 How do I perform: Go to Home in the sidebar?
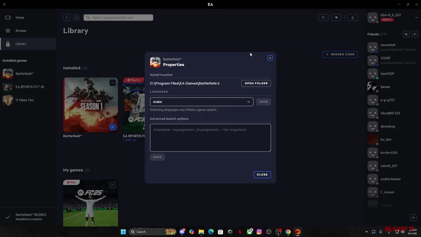[28, 17]
